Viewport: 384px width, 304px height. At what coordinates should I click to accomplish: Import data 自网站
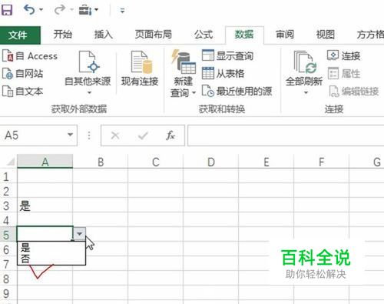pyautogui.click(x=22, y=74)
